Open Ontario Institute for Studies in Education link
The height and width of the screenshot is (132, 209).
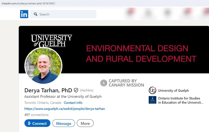[x=181, y=100]
